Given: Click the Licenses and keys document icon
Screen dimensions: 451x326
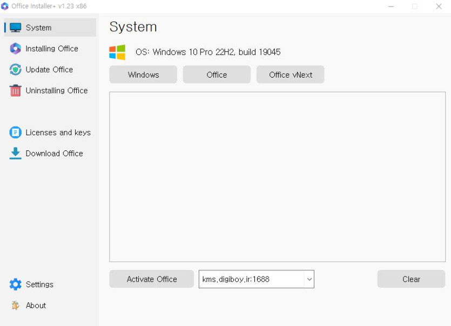Looking at the screenshot, I should pos(16,133).
